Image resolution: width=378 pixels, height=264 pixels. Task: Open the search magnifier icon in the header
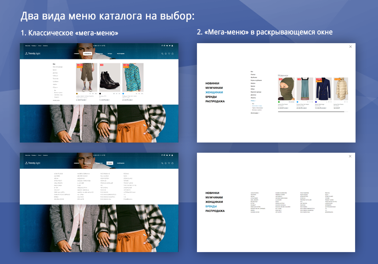[x=163, y=54]
